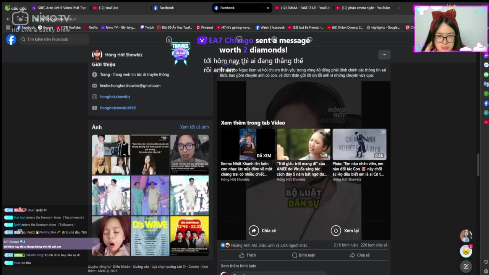Open the honghotshowbiz946 link
Viewport: 489px width, 275px height.
118,108
